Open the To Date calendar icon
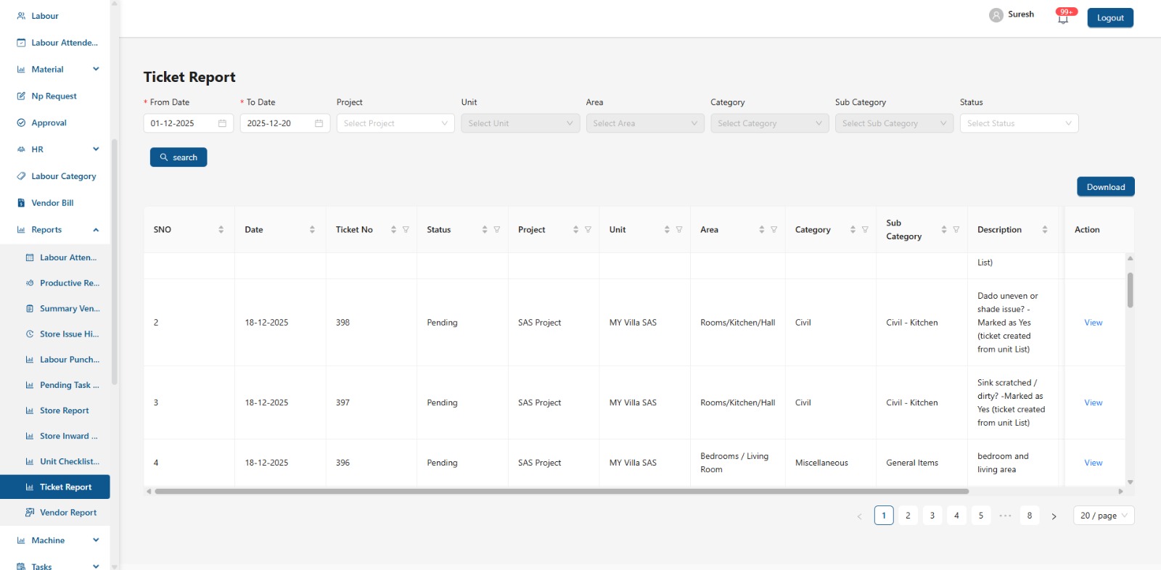This screenshot has width=1161, height=570. [319, 123]
